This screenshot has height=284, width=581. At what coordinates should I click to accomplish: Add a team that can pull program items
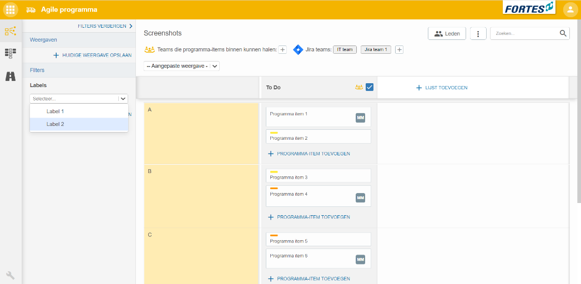(x=282, y=49)
